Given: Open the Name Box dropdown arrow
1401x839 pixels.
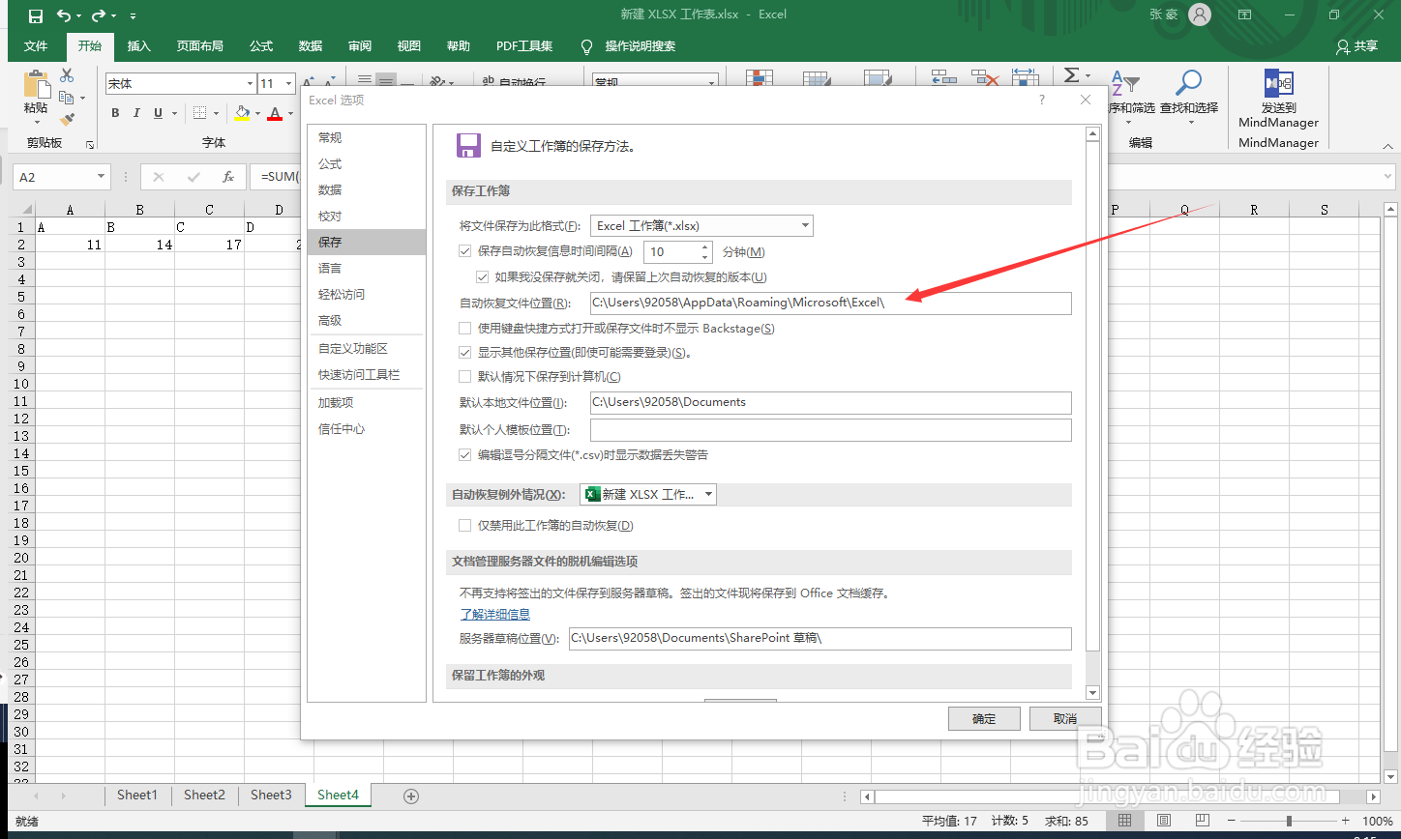Looking at the screenshot, I should point(102,177).
